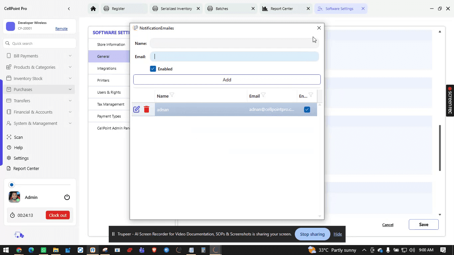Close the Software Settings tab
This screenshot has height=255, width=454.
(x=363, y=9)
